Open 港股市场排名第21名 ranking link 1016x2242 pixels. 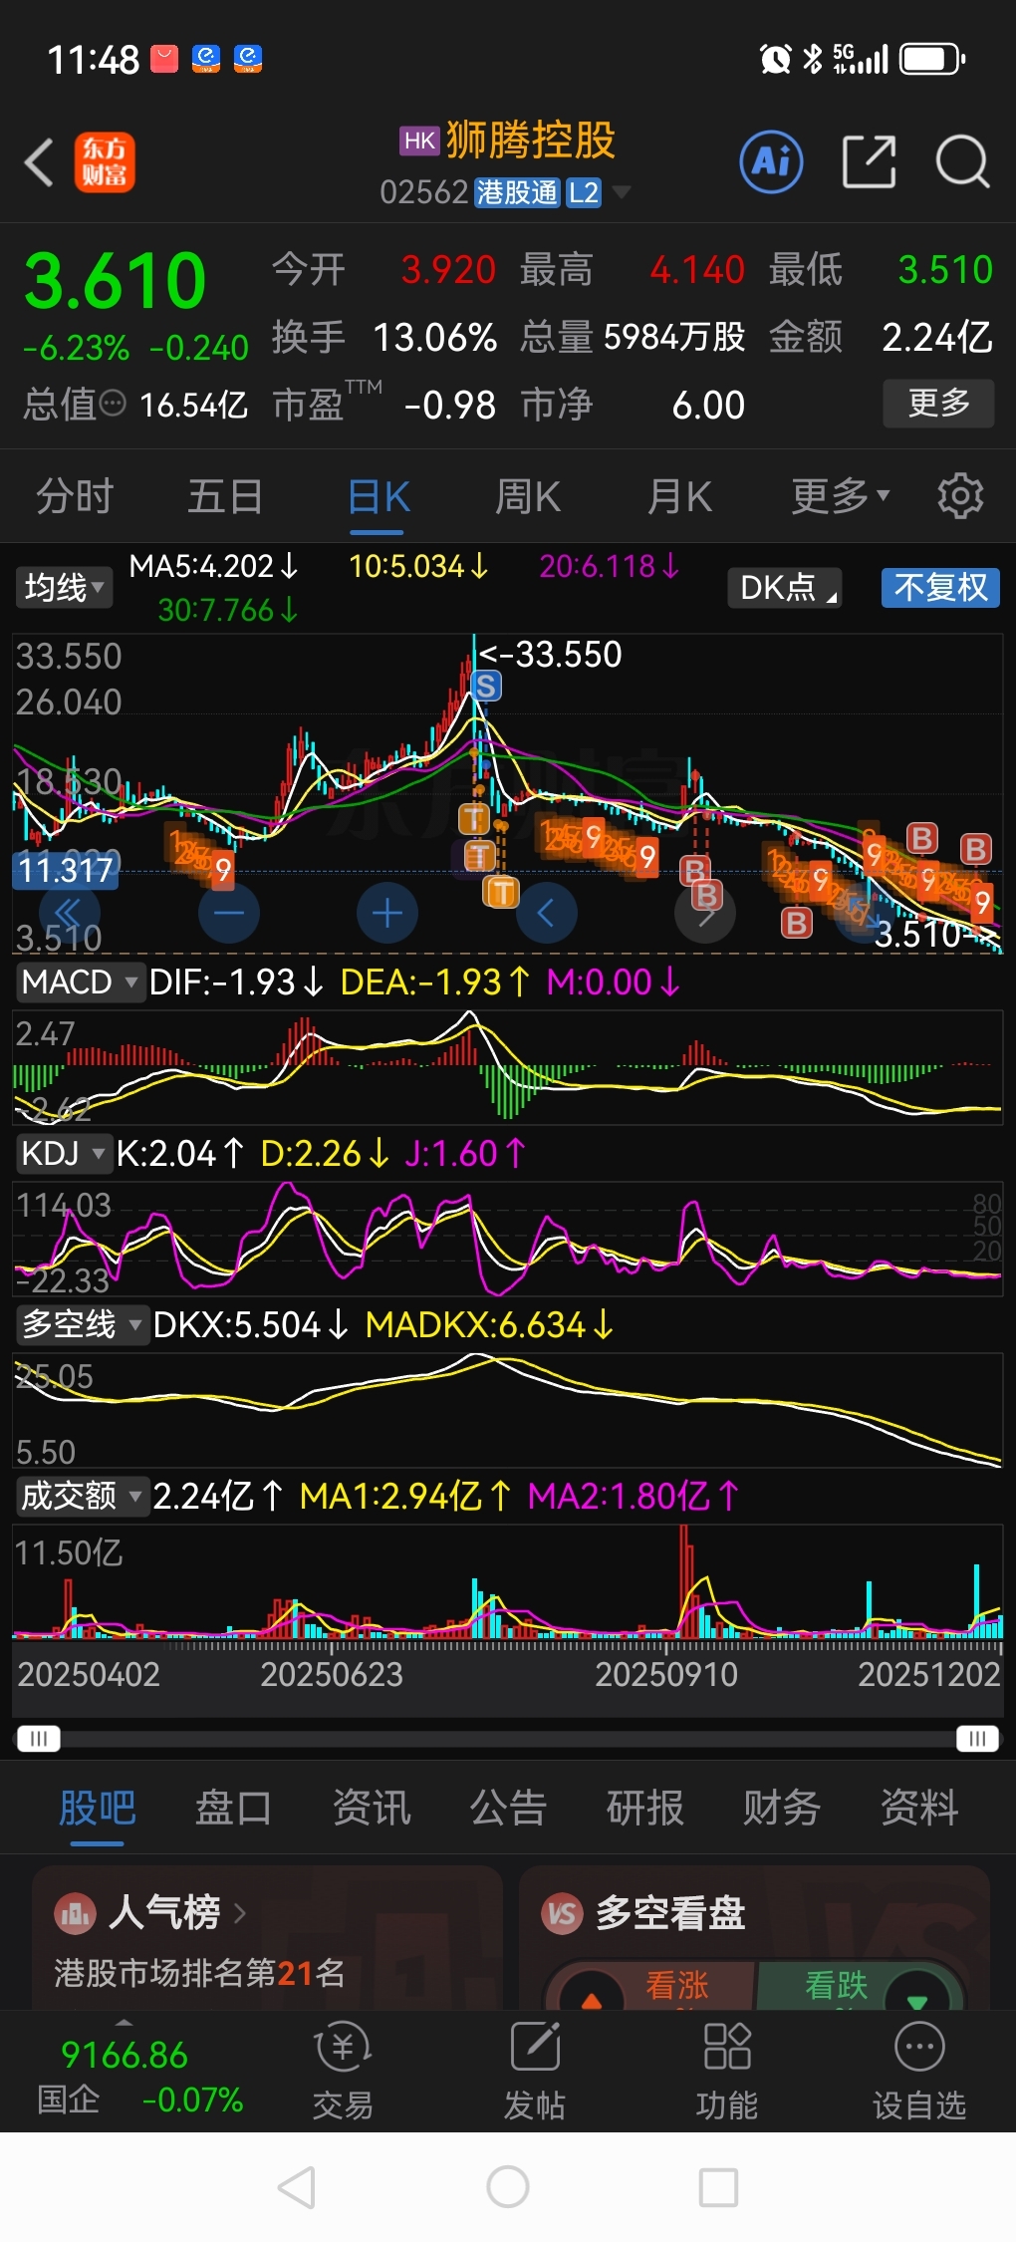pyautogui.click(x=199, y=1973)
